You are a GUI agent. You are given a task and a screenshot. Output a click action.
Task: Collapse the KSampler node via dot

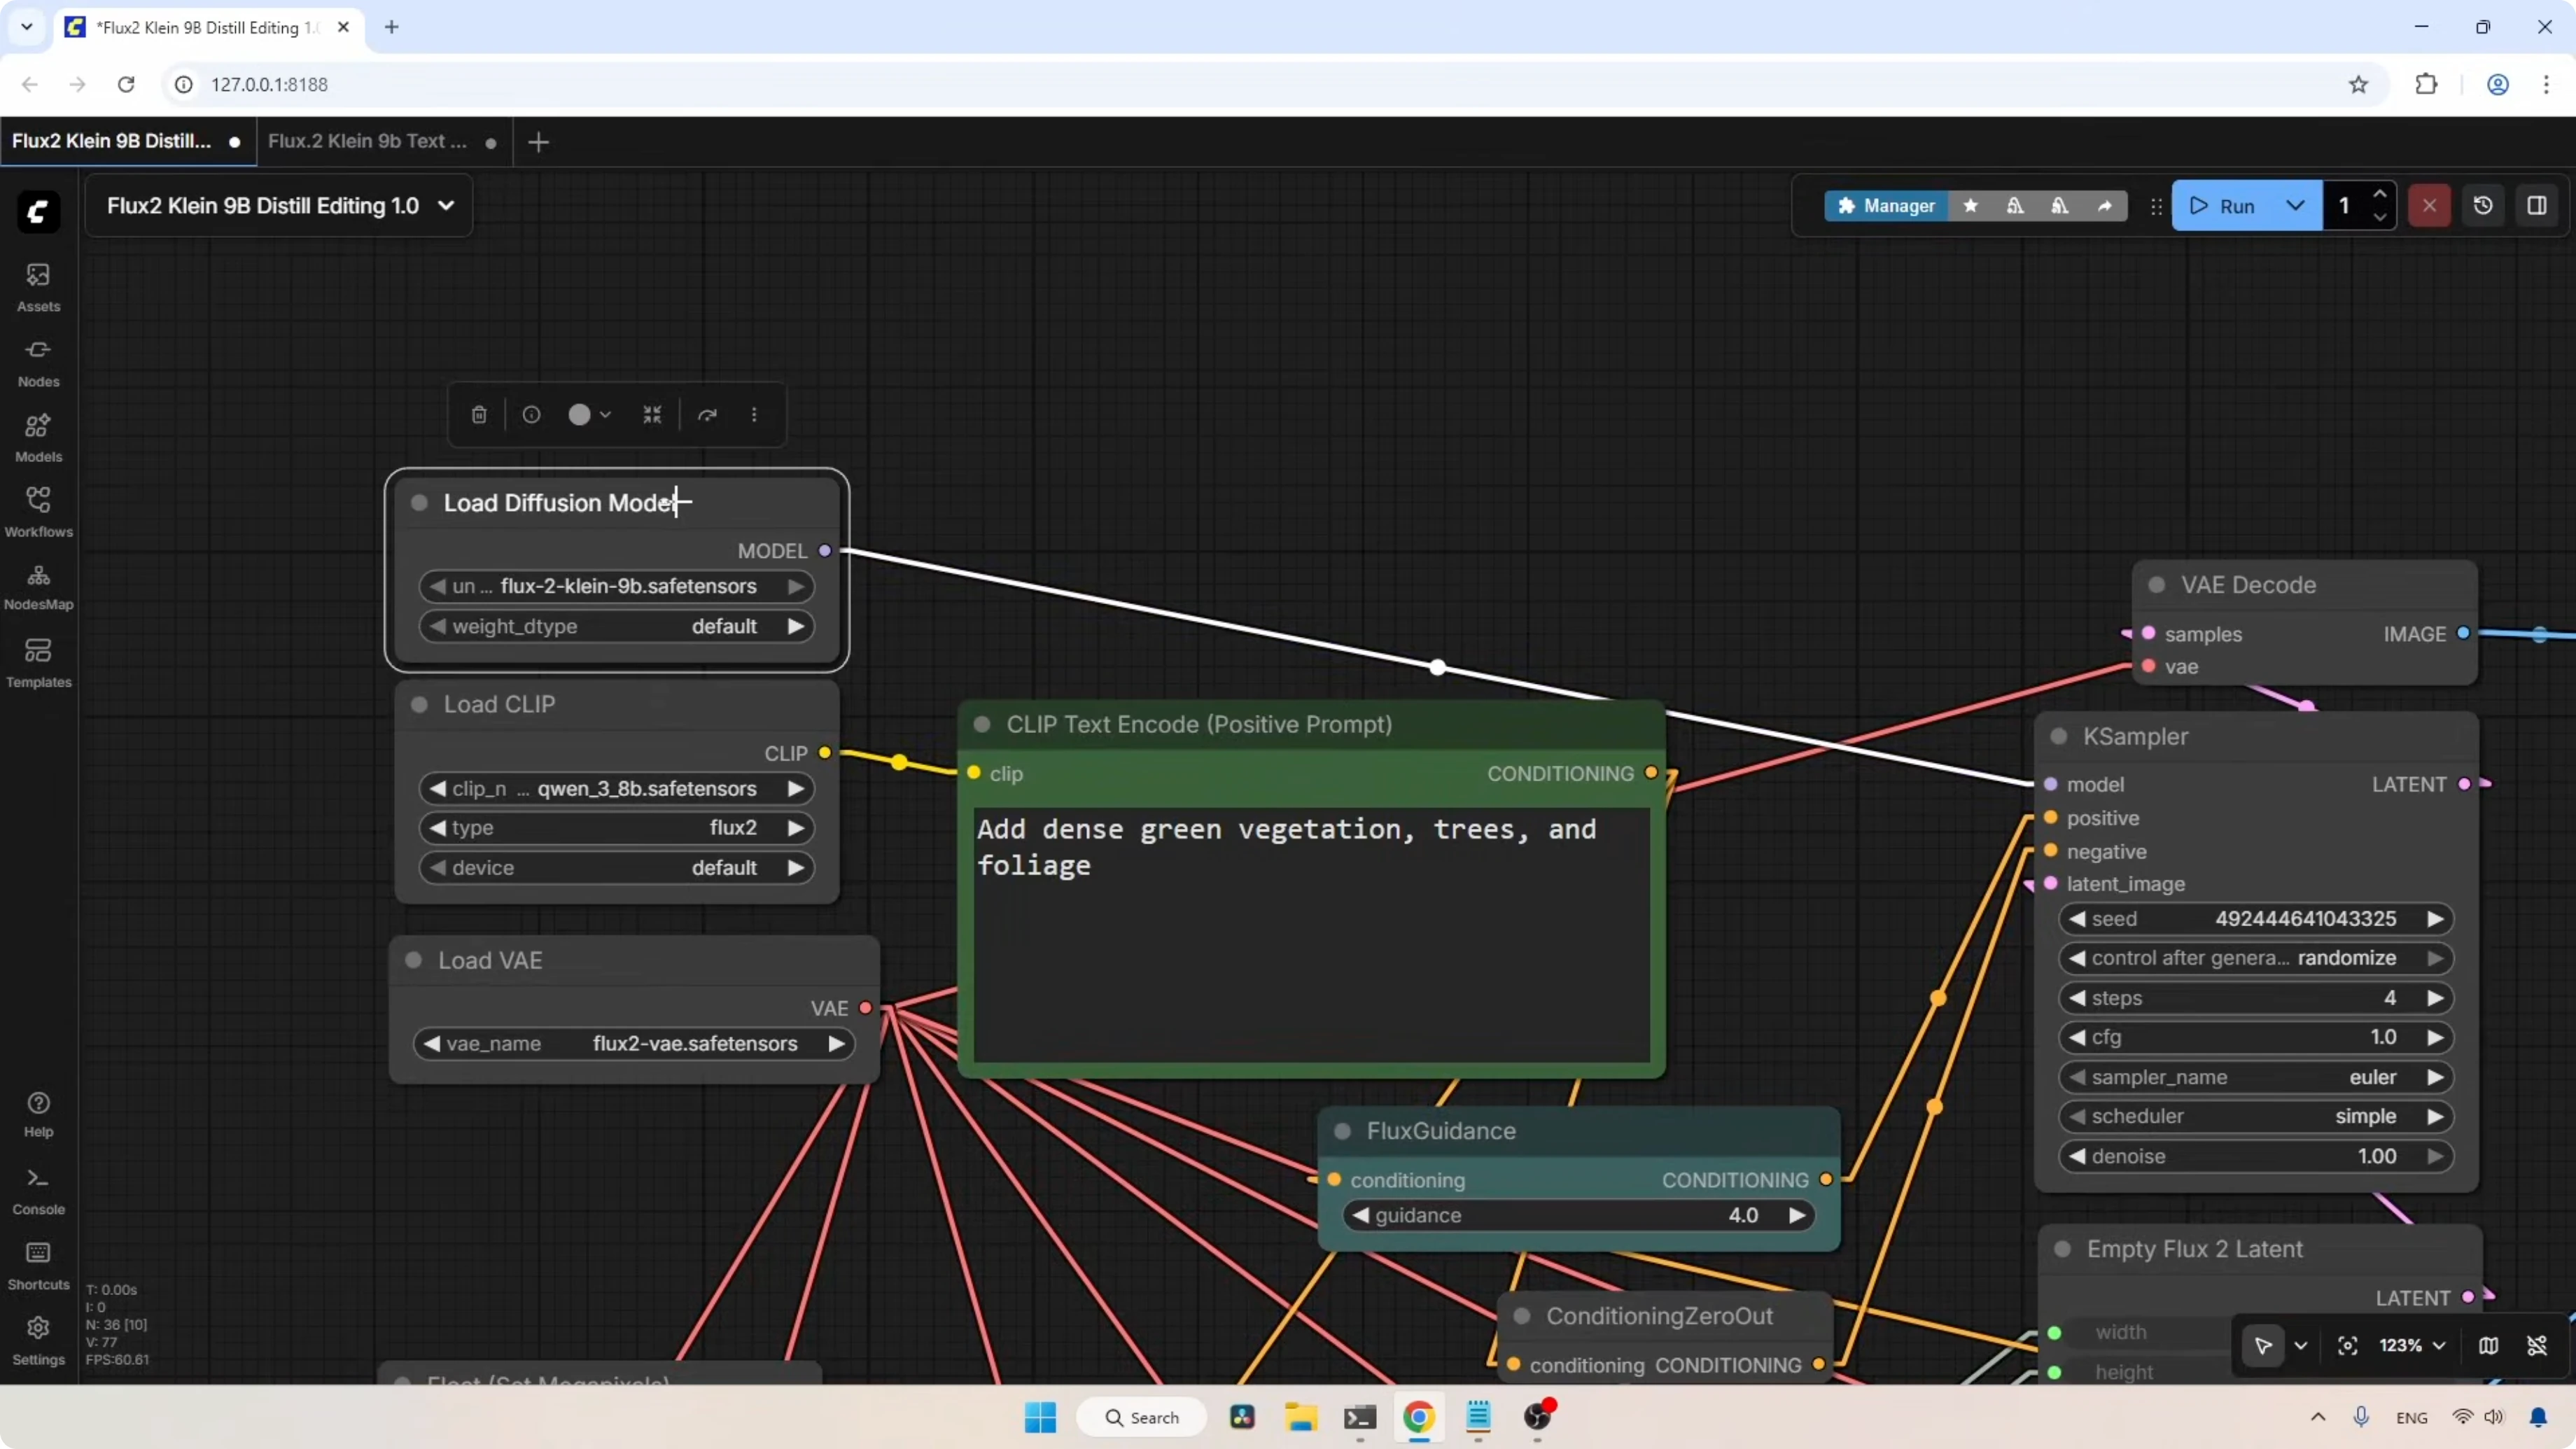coord(2058,737)
